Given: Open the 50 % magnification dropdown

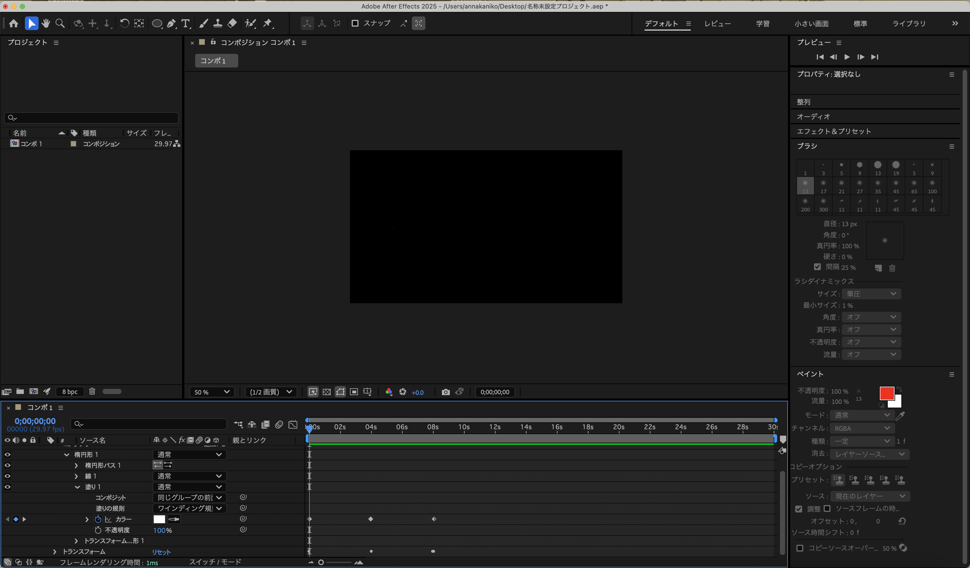Looking at the screenshot, I should 212,392.
